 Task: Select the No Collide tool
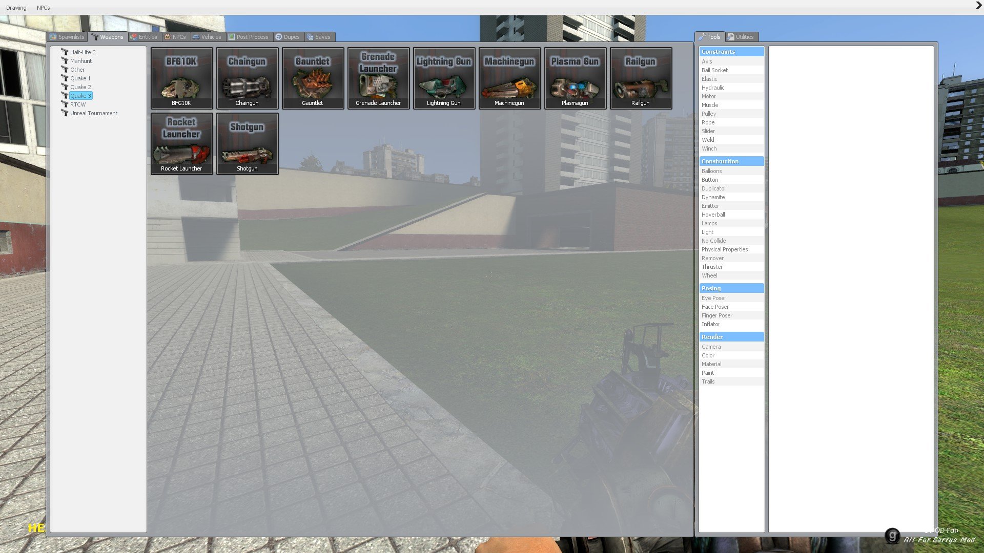[x=731, y=241]
